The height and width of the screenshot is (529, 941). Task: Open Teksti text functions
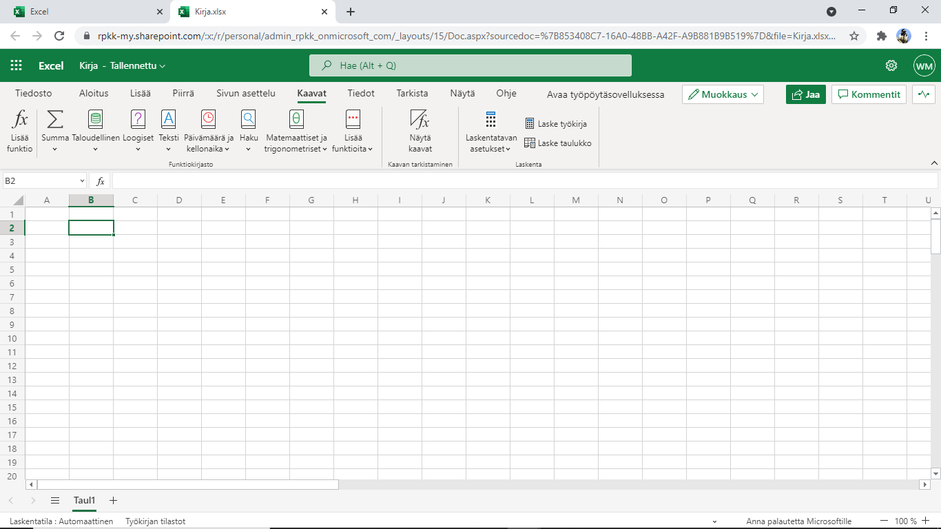click(169, 131)
